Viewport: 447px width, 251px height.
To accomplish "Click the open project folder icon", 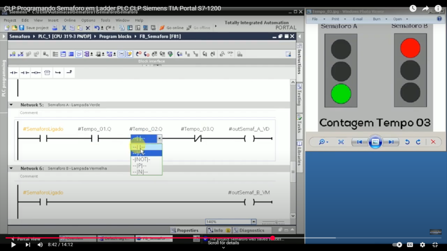I will 14,27.
